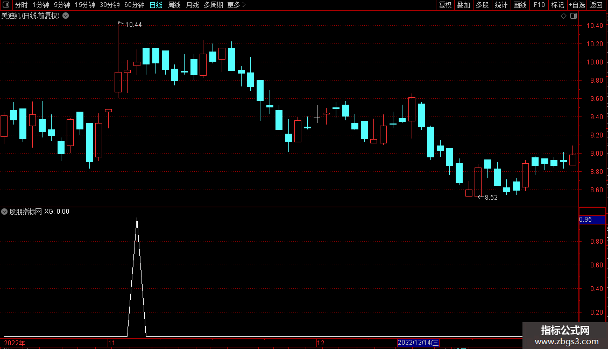
Task: Click the 10.00 price axis label
Action: 595,62
